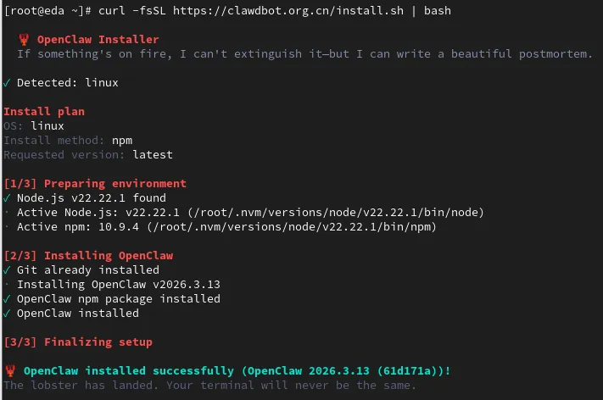Click the [2/3] Installing OpenClaw heading
This screenshot has height=400, width=603.
pos(88,256)
